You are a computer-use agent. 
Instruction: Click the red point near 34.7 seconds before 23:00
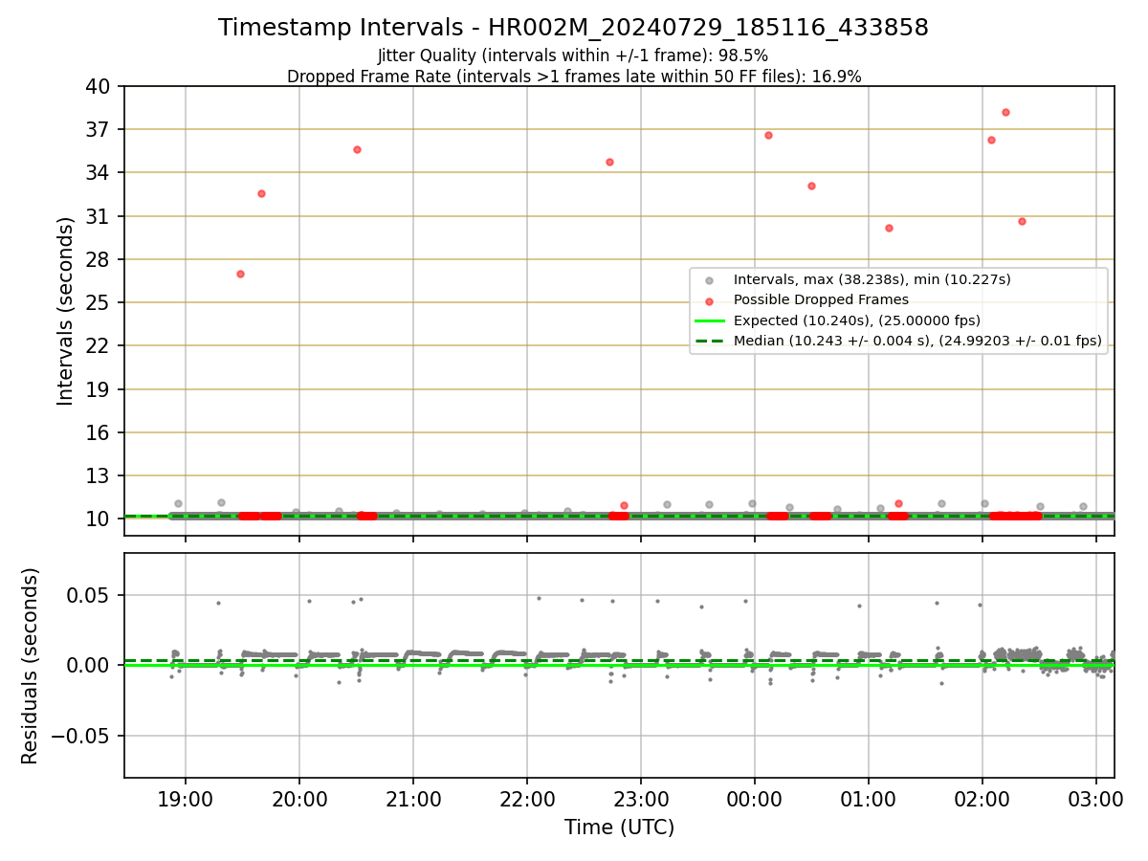[x=609, y=162]
